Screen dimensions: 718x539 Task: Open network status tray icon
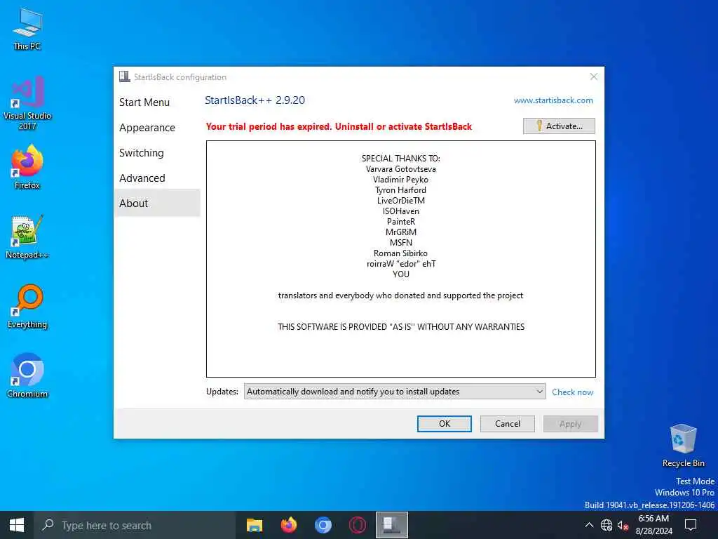pyautogui.click(x=607, y=525)
